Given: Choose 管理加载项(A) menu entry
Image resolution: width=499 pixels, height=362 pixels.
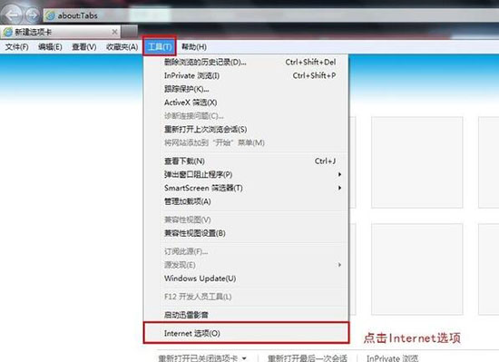Looking at the screenshot, I should (246, 201).
